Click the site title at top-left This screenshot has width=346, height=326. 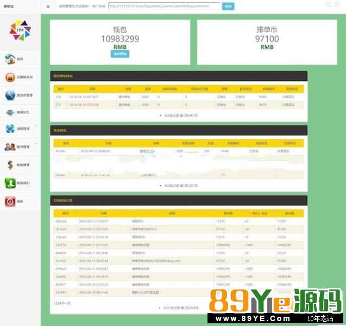[9, 6]
